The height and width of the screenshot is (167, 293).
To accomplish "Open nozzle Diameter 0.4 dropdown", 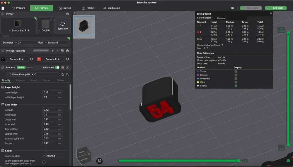I will click(x=25, y=43).
